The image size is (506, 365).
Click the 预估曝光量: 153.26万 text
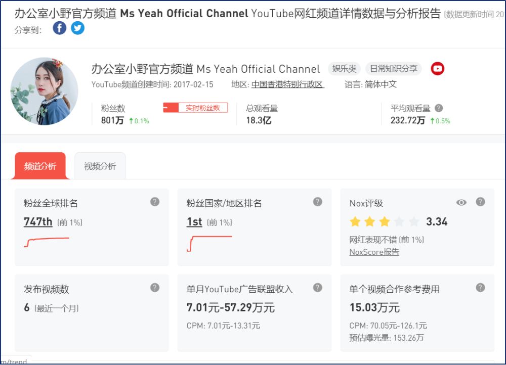[386, 338]
